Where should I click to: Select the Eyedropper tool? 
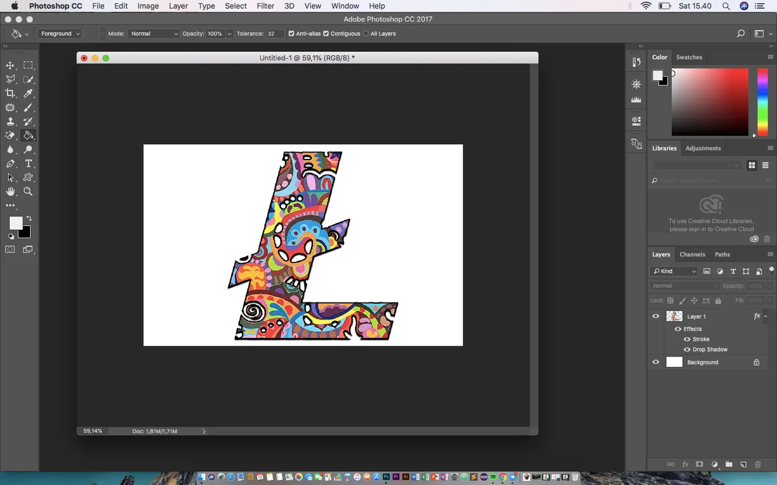coord(28,93)
